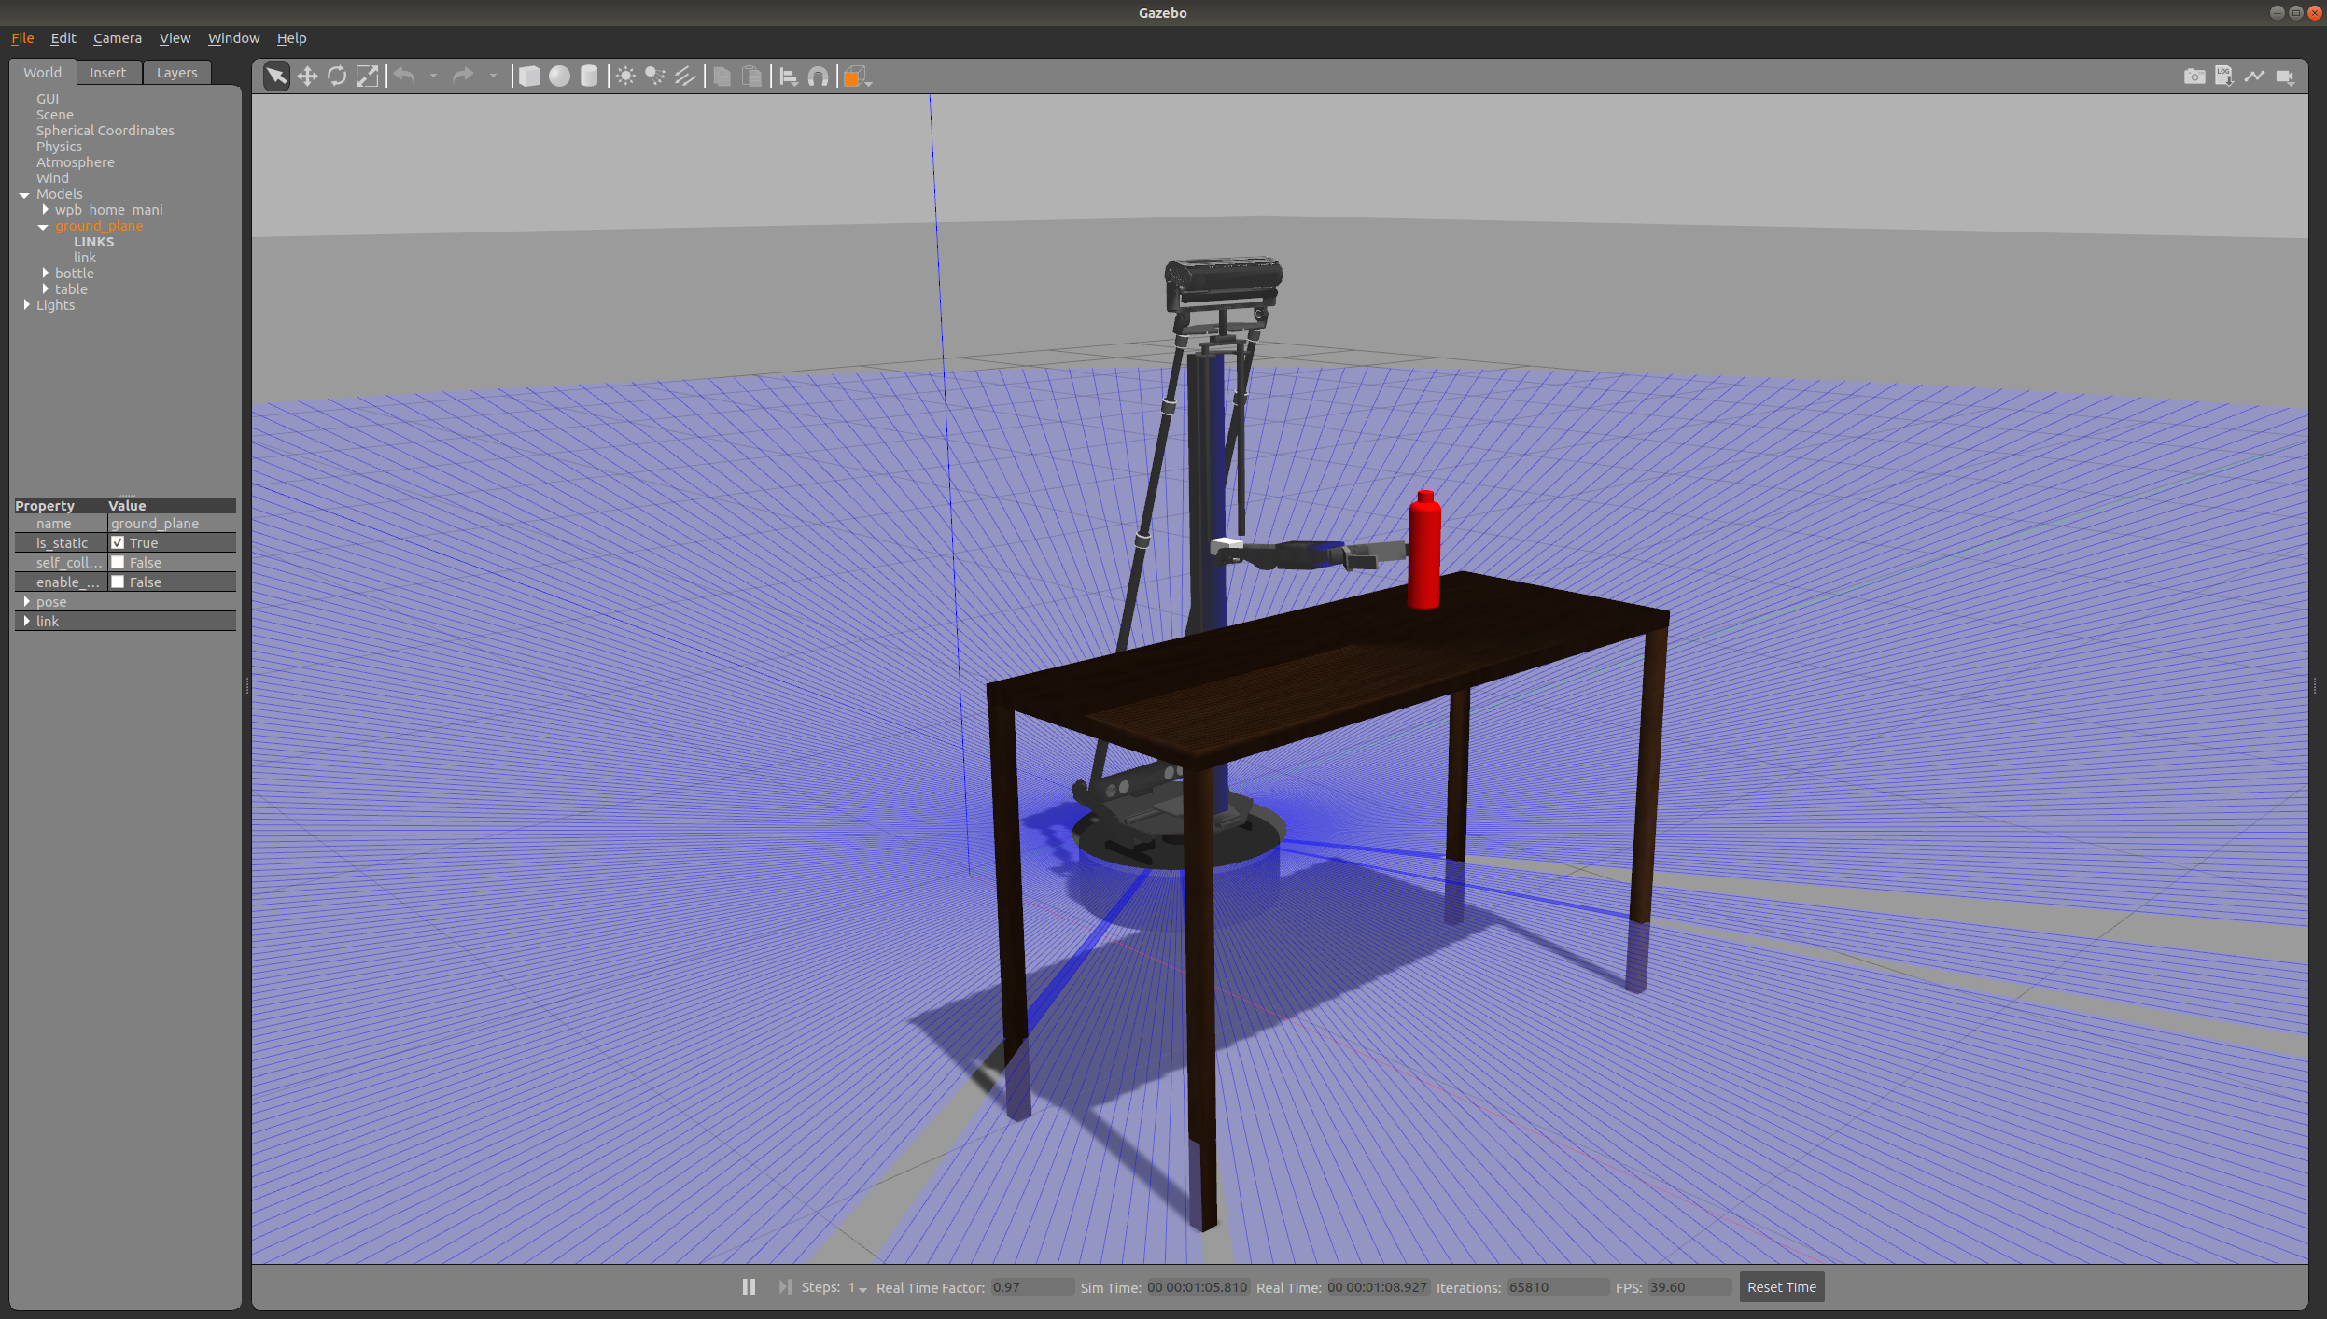The width and height of the screenshot is (2327, 1319).
Task: Select the Scale mode tool
Action: [x=368, y=77]
